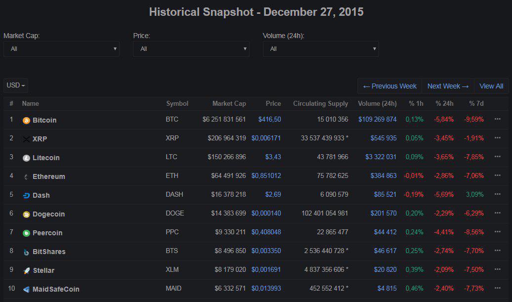Sort by the % 7d column header
The width and height of the screenshot is (512, 302).
(x=476, y=103)
